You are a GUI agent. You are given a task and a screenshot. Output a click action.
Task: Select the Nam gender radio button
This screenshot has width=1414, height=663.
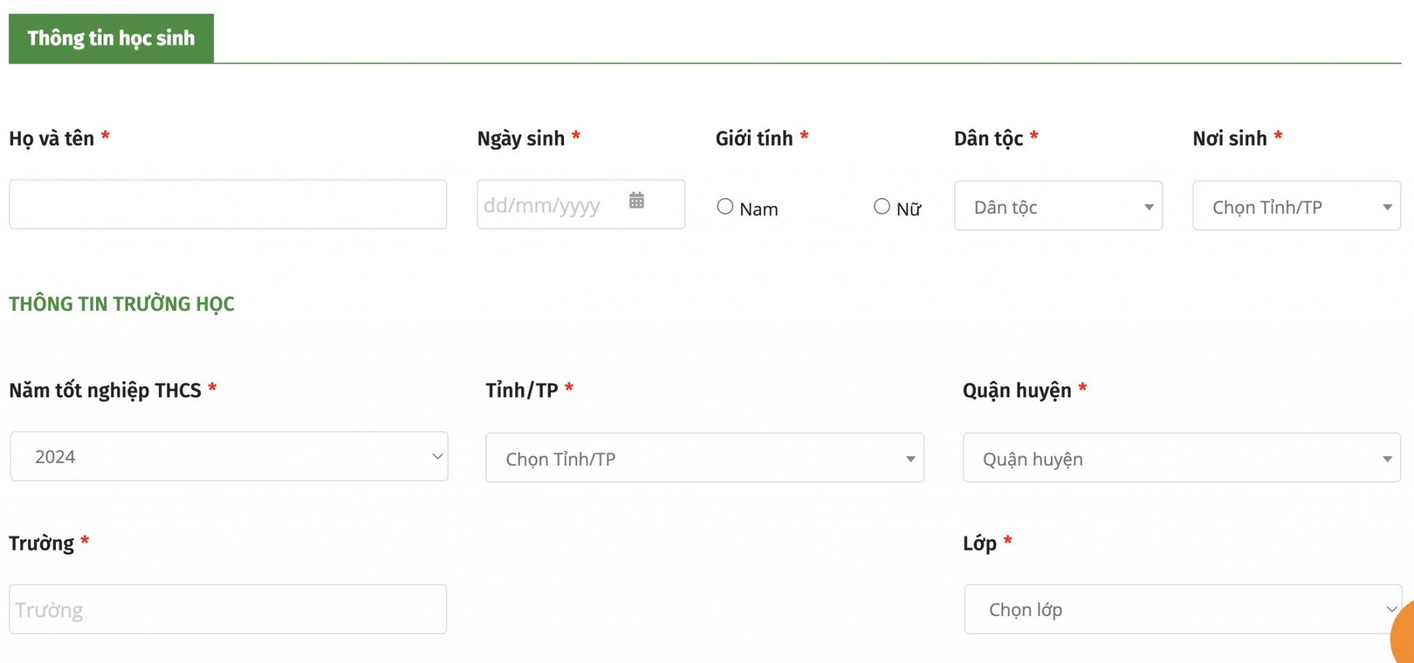(x=725, y=206)
